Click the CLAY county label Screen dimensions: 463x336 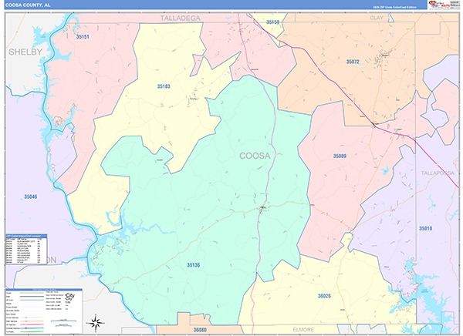point(377,18)
